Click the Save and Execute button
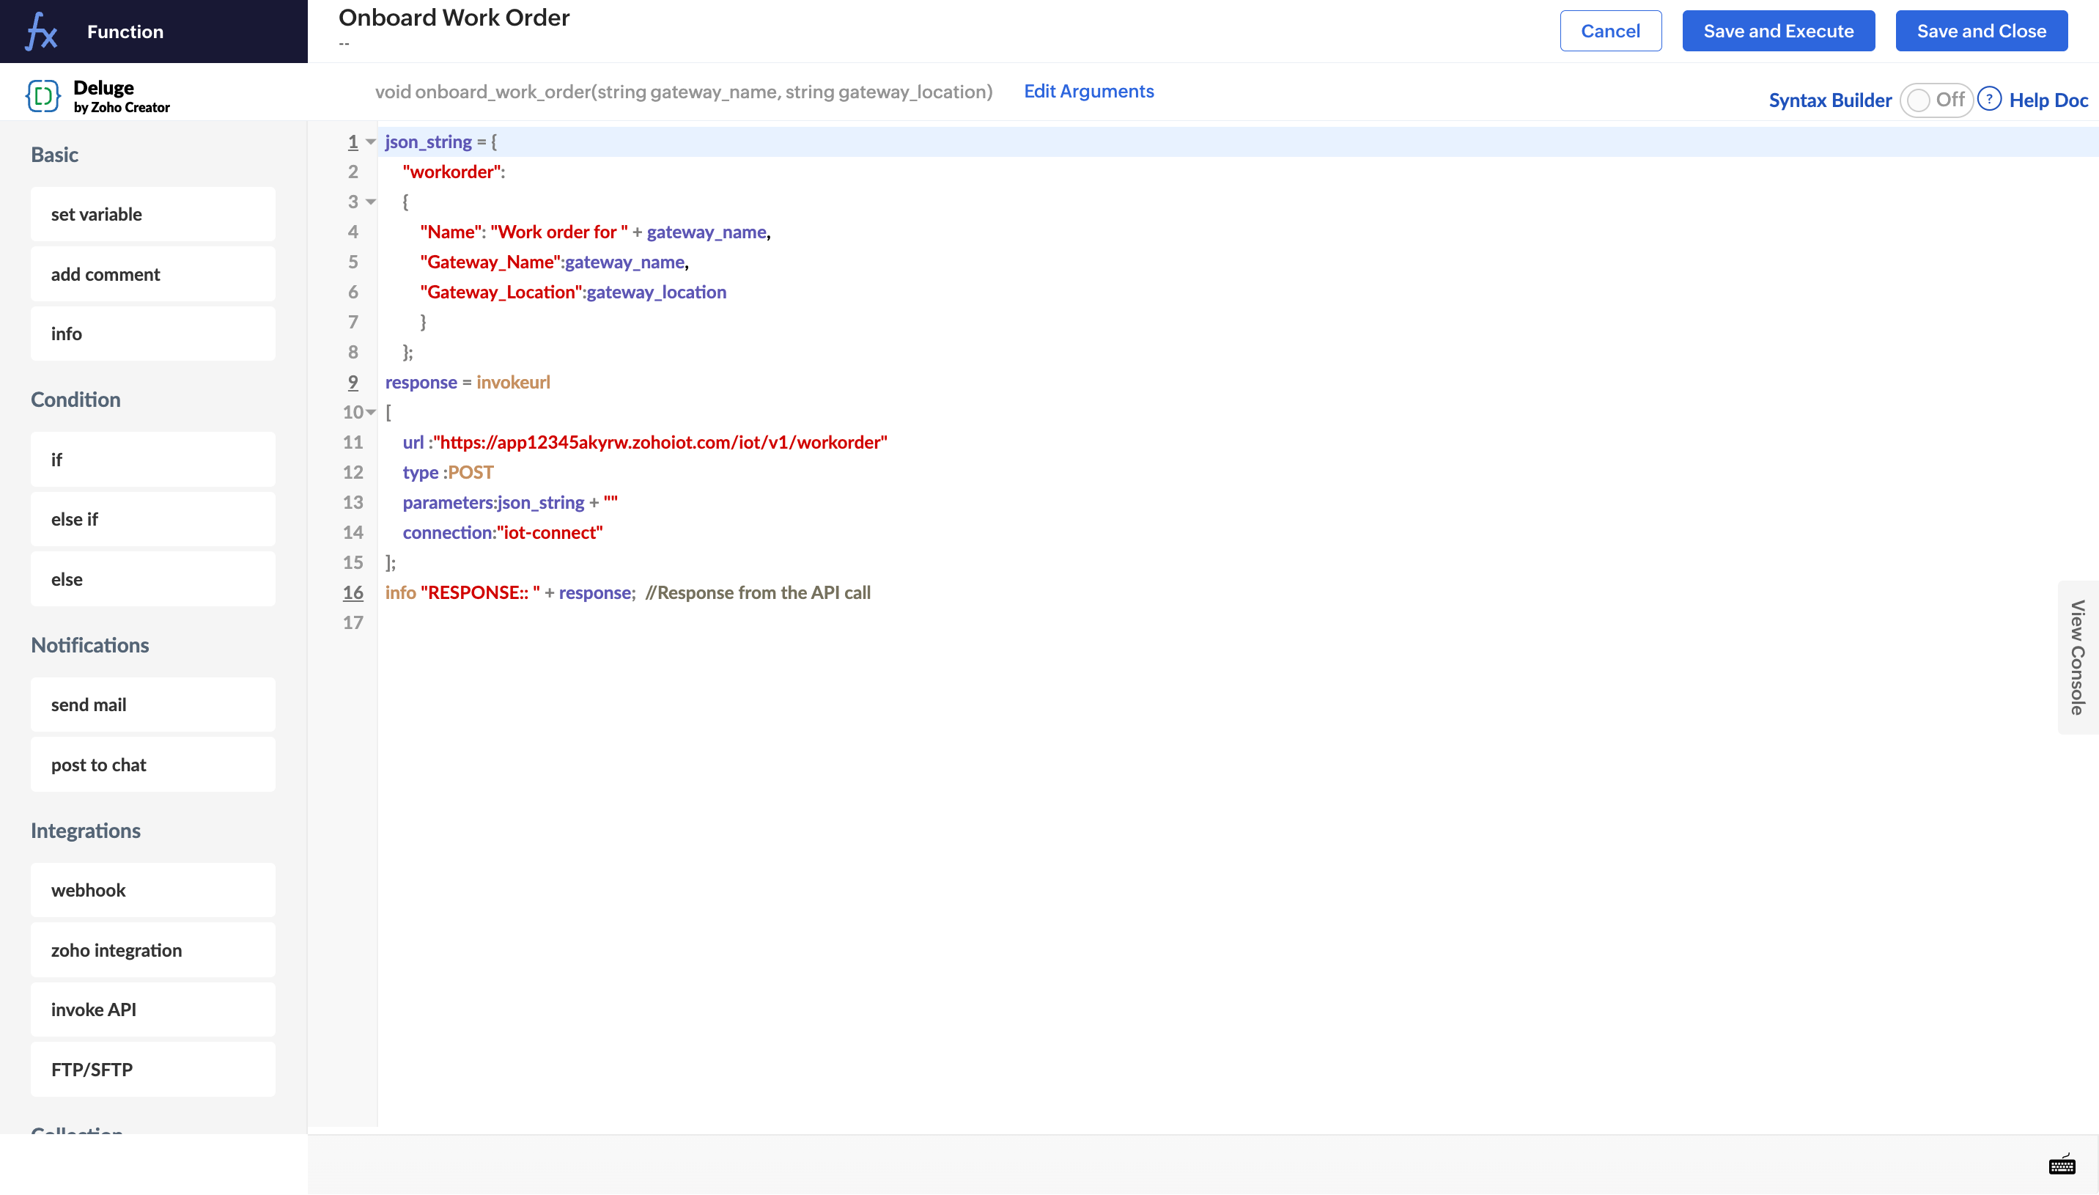This screenshot has height=1195, width=2099. pos(1777,32)
